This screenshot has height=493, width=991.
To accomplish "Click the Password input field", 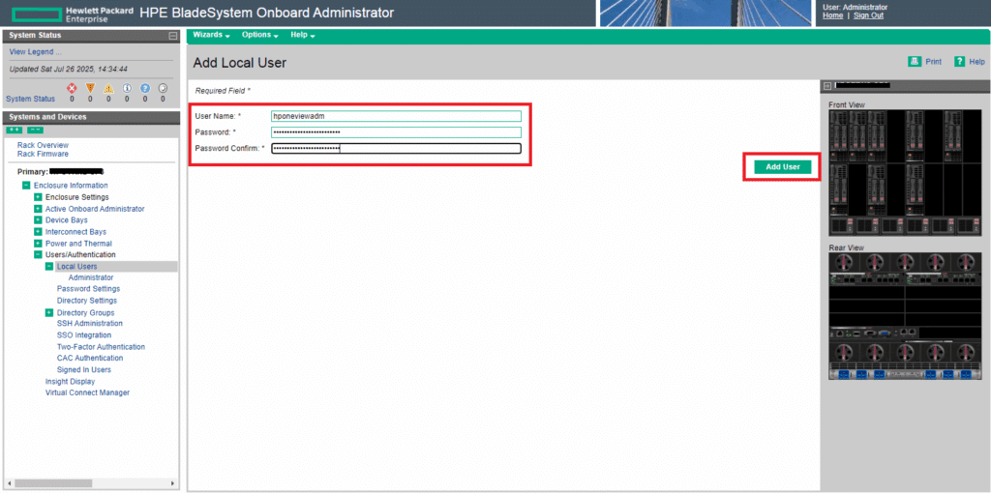I will [x=396, y=131].
